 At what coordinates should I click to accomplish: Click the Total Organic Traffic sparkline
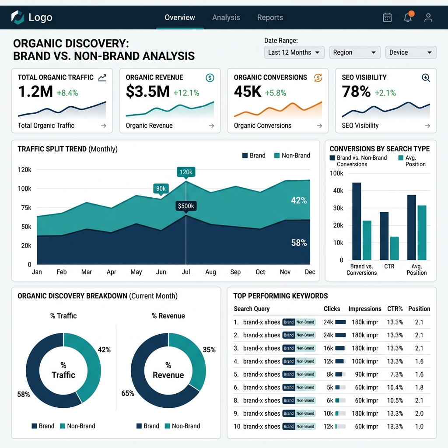tap(62, 110)
